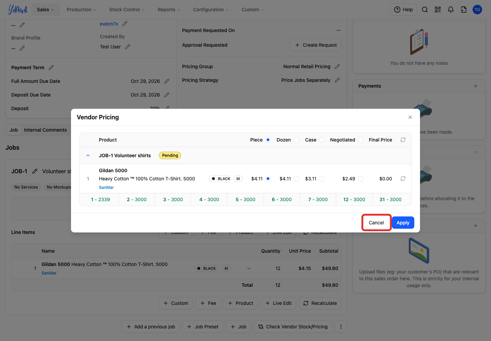Screen dimensions: 491x341
Task: Switch to the Internal Comments tab
Action: pos(45,130)
